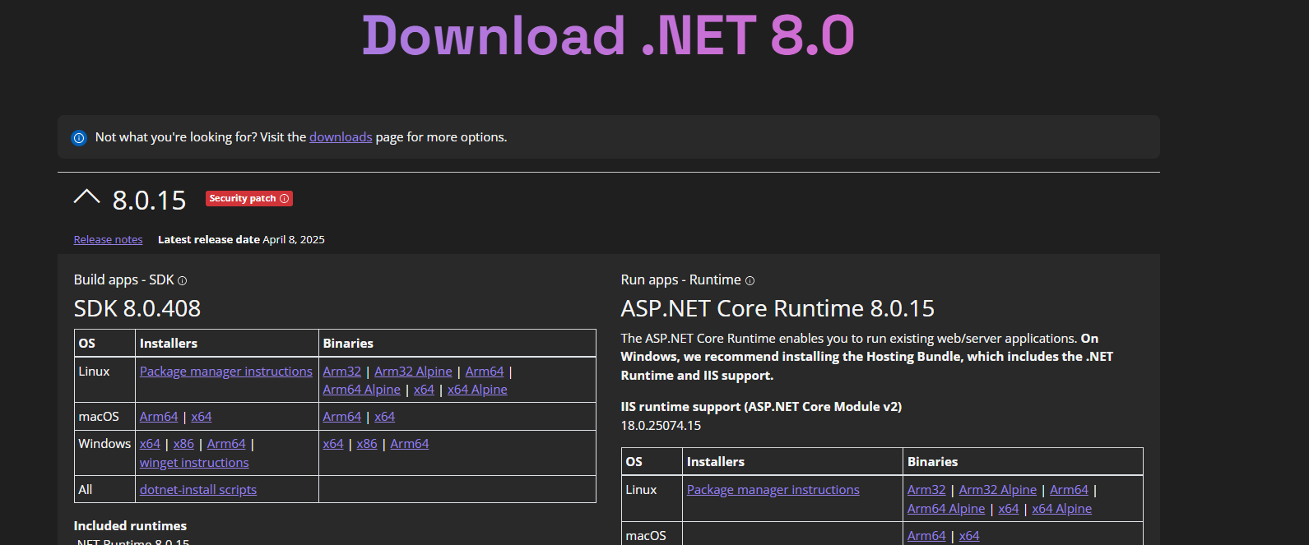The image size is (1309, 545).
Task: Download SDK Linux Arm32 Alpine binary
Action: tap(413, 372)
